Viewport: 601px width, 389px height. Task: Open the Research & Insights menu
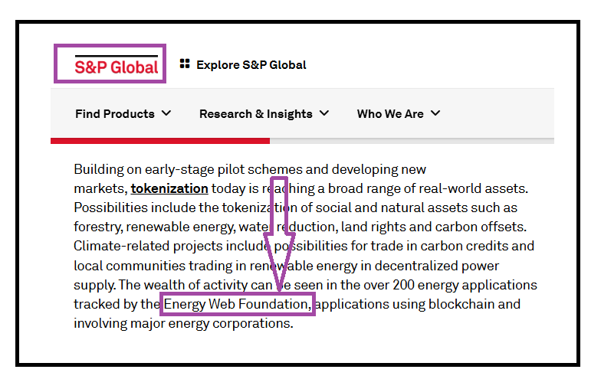tap(256, 113)
